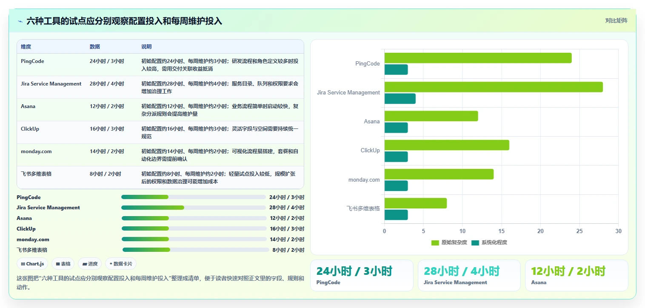Select the Chart.js chip
The height and width of the screenshot is (308, 645).
pos(32,264)
